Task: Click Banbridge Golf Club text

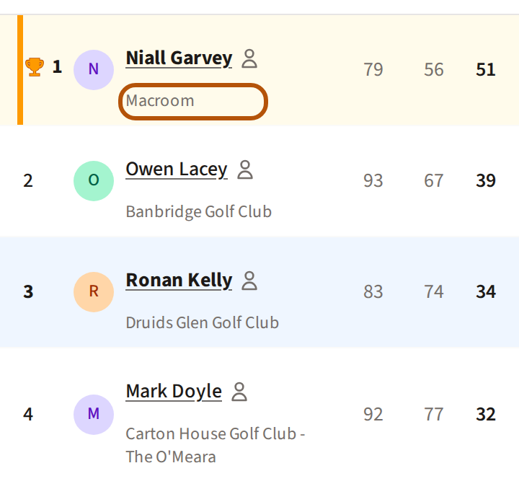Action: tap(199, 212)
